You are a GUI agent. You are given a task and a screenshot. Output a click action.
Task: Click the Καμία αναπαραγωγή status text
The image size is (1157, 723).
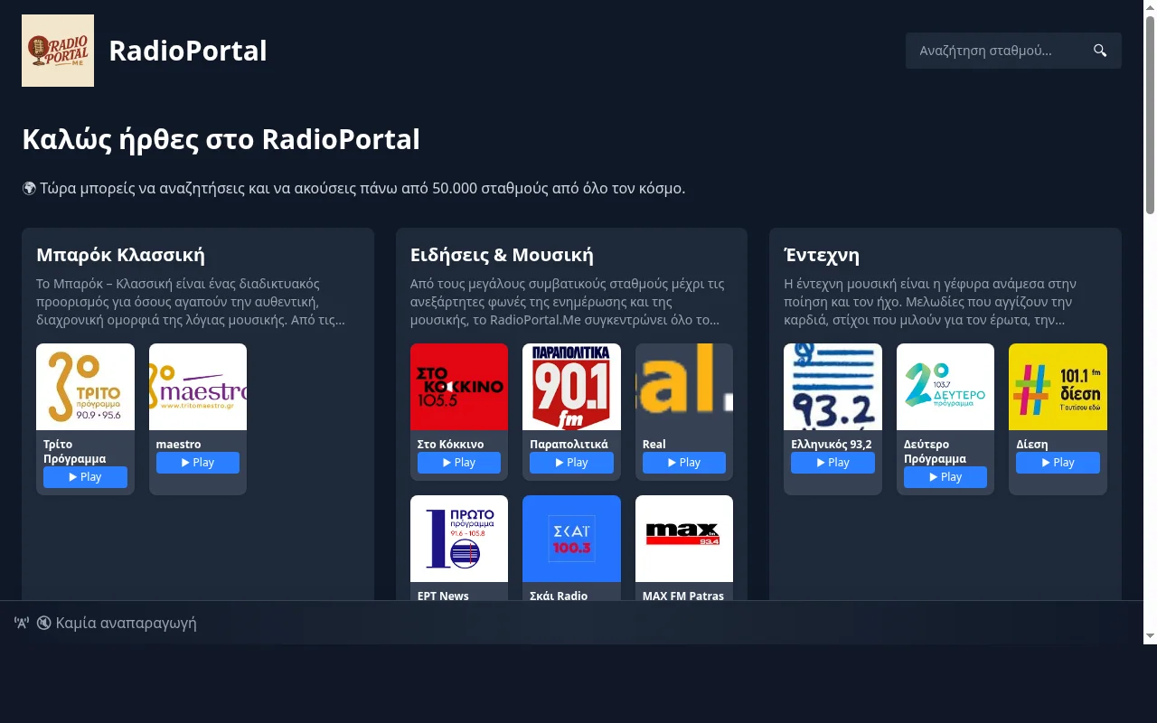126,623
